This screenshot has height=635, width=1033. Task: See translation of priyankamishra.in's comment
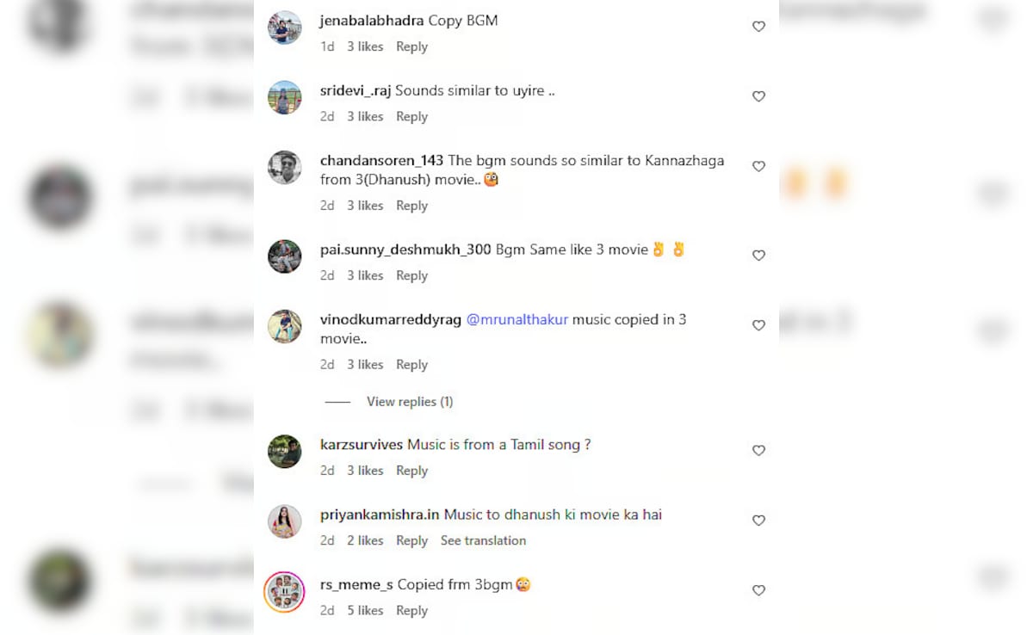pyautogui.click(x=483, y=540)
